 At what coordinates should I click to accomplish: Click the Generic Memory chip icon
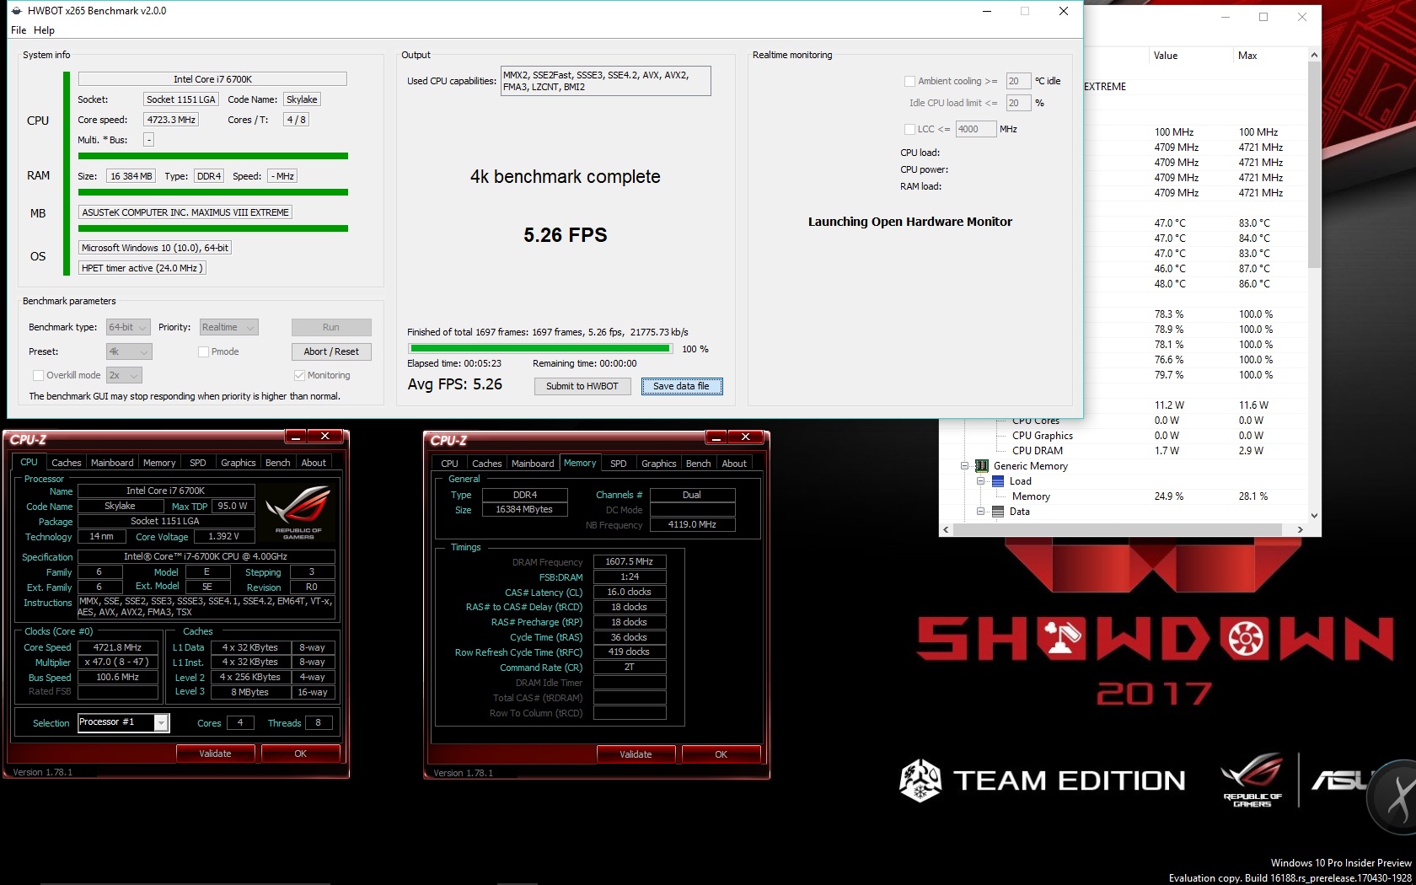(x=982, y=466)
